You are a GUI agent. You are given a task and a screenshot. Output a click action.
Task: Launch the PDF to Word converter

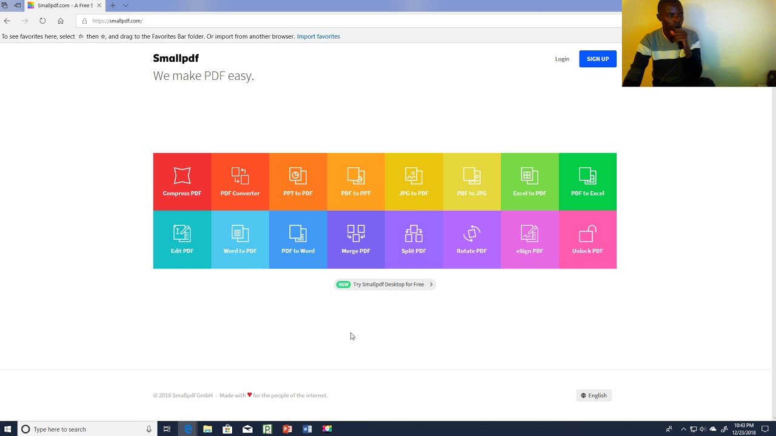pyautogui.click(x=298, y=240)
